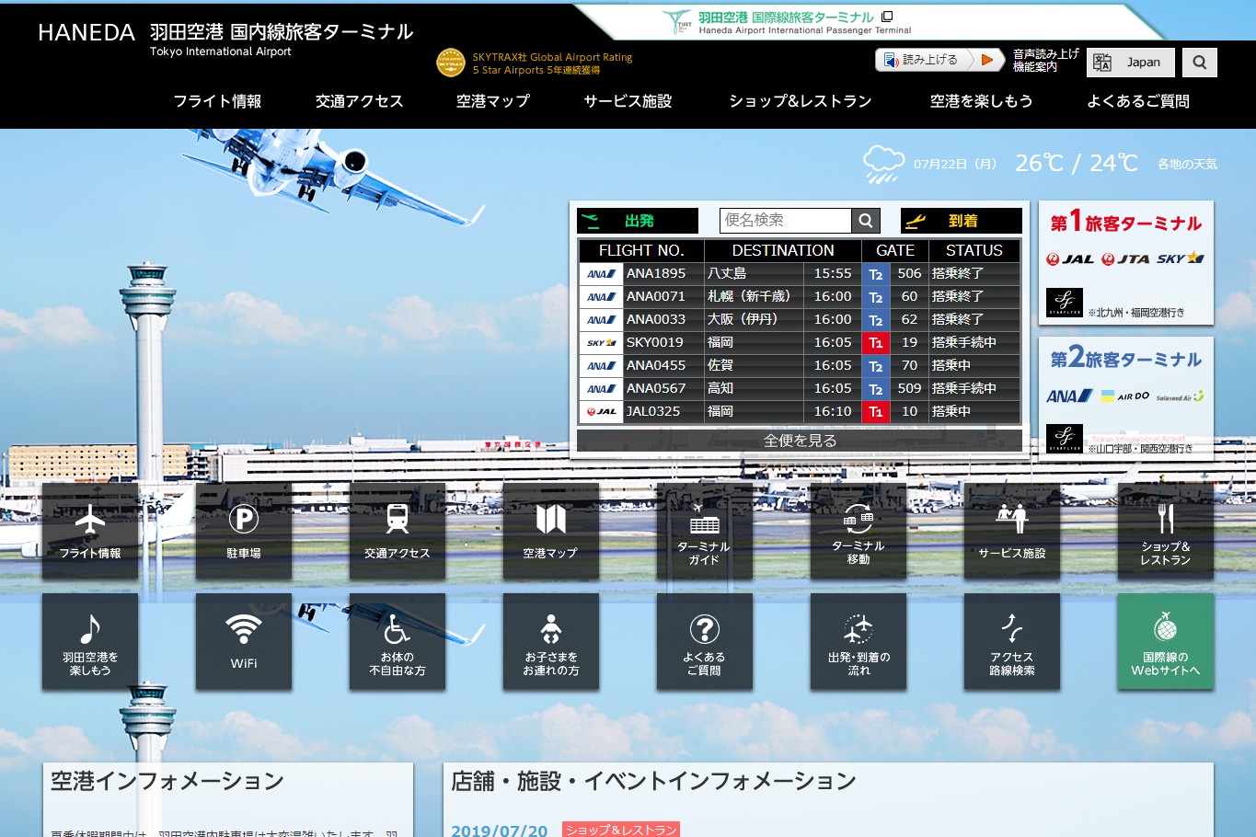Open the ターミナルガイド icon tile
1256x837 pixels.
(705, 532)
